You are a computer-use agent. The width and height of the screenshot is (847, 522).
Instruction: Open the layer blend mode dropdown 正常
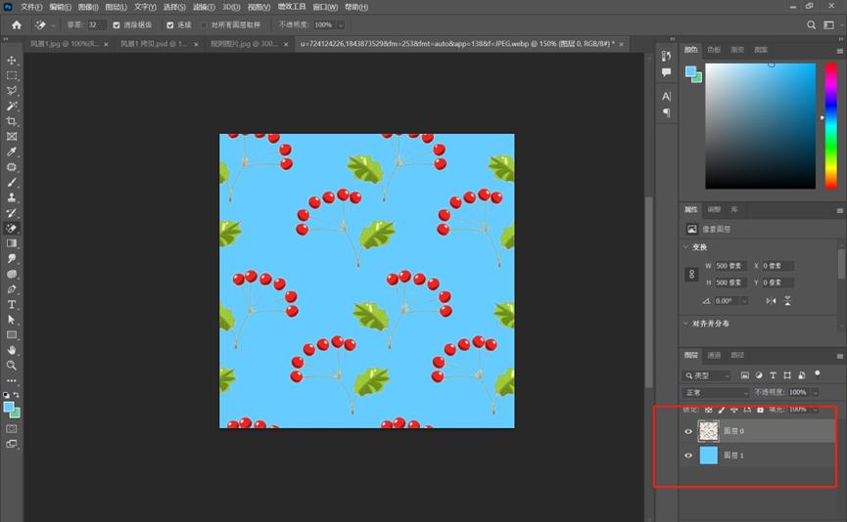[715, 392]
